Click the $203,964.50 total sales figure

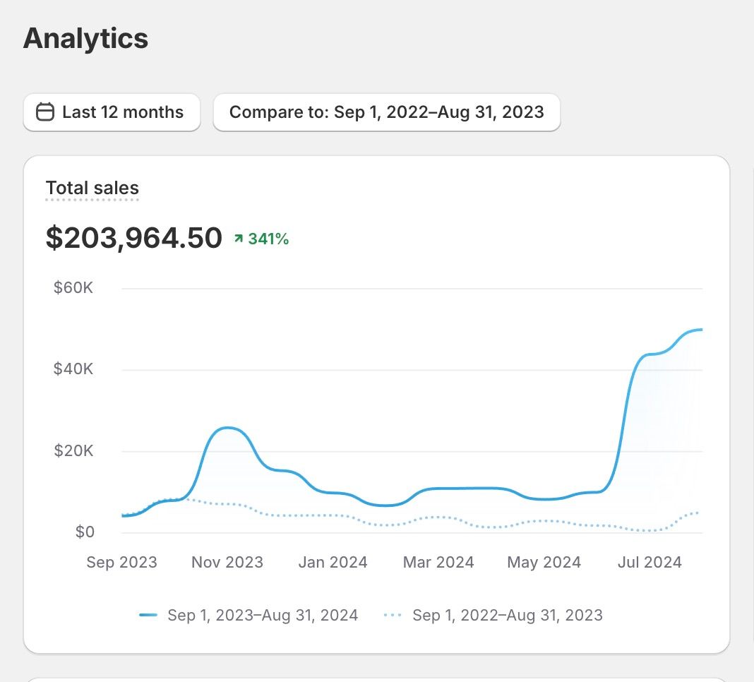click(x=134, y=238)
